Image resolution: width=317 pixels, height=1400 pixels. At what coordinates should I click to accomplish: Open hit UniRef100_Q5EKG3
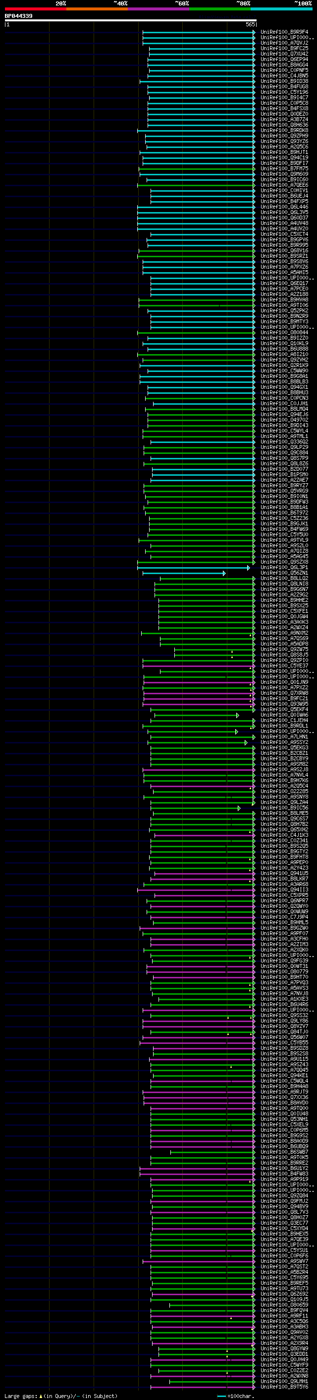pyautogui.click(x=284, y=748)
